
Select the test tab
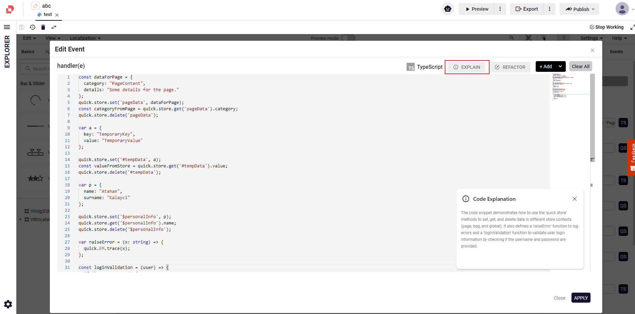pyautogui.click(x=47, y=15)
